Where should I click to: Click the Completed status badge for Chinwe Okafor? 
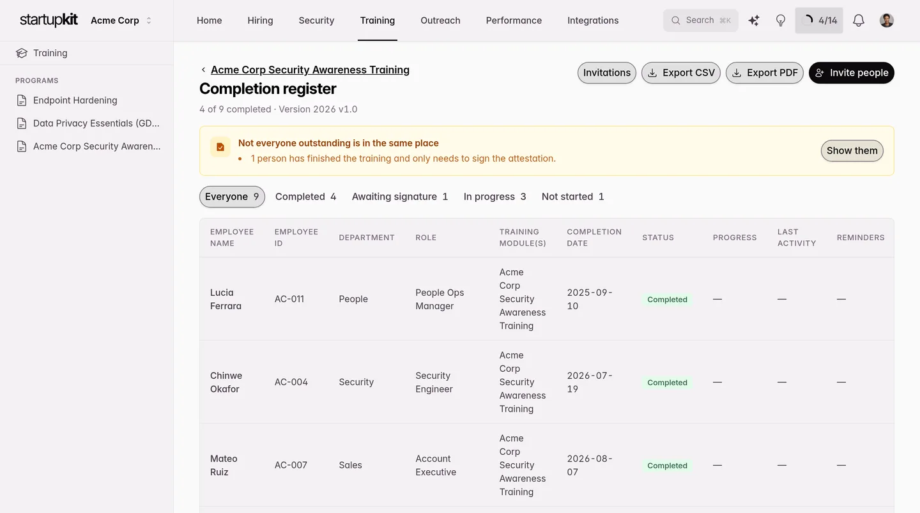667,383
